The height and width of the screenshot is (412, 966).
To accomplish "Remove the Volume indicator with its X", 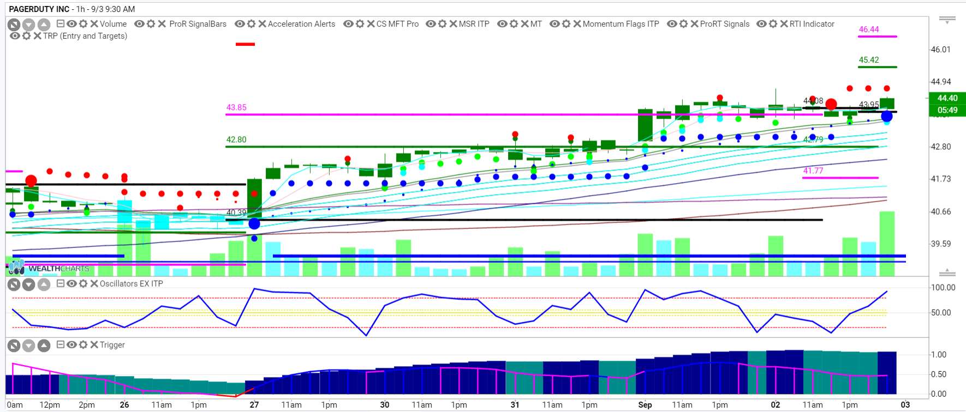I will coord(94,24).
